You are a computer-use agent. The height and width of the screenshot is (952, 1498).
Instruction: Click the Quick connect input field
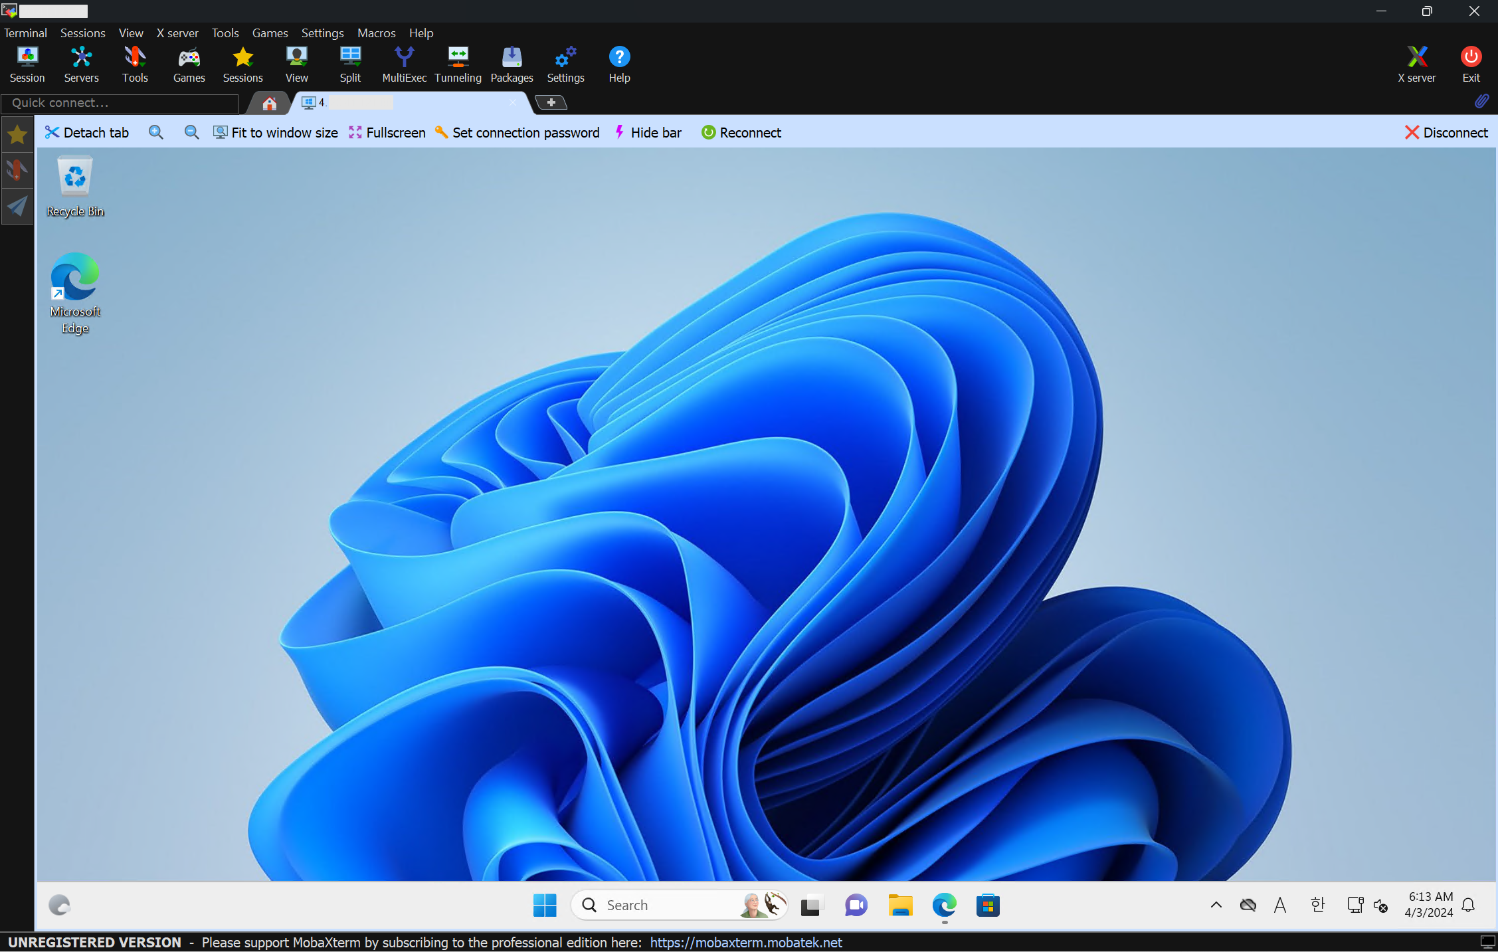pos(120,103)
